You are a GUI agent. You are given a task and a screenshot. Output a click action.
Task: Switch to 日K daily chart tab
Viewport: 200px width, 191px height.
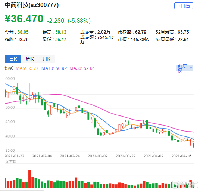pos(13,59)
